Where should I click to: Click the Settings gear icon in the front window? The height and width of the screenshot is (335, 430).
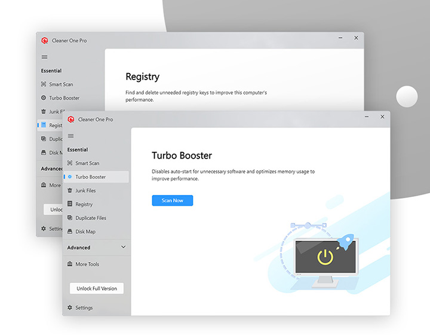70,308
